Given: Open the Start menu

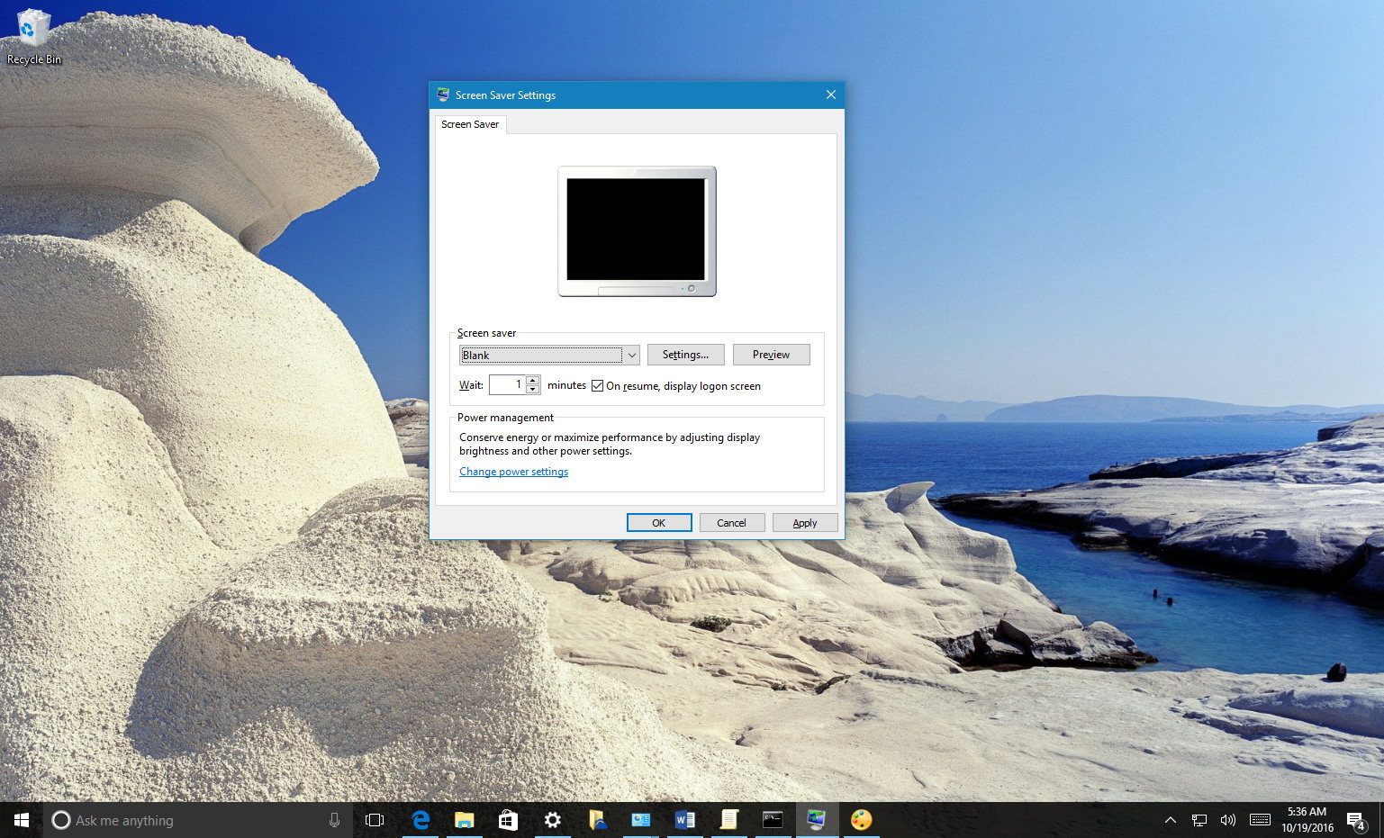Looking at the screenshot, I should (x=21, y=820).
